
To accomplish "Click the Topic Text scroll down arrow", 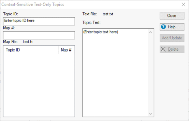I will (151, 114).
